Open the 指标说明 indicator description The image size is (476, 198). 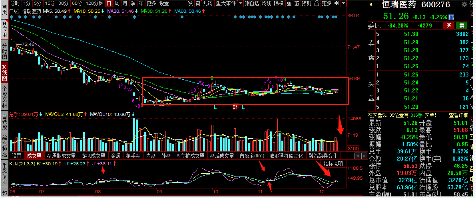pyautogui.click(x=333, y=164)
